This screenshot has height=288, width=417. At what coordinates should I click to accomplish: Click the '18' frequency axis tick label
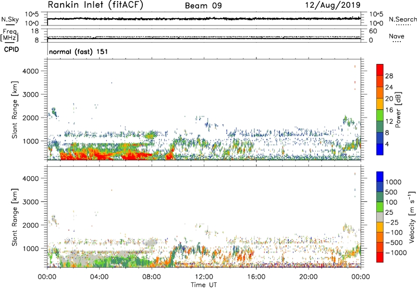(35, 31)
